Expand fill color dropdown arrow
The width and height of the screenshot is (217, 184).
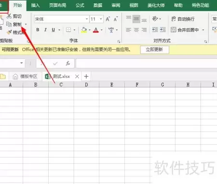(90, 30)
